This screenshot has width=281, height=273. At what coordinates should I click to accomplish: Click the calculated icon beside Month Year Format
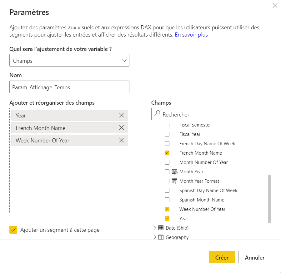tap(174, 181)
